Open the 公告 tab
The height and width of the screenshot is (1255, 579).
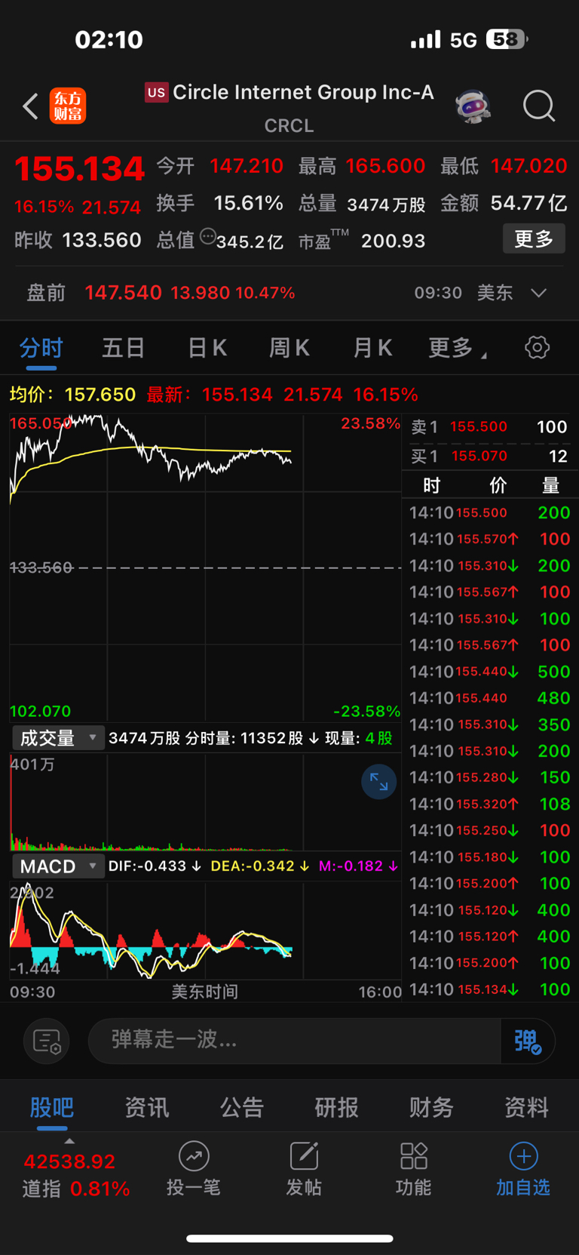click(x=242, y=1107)
